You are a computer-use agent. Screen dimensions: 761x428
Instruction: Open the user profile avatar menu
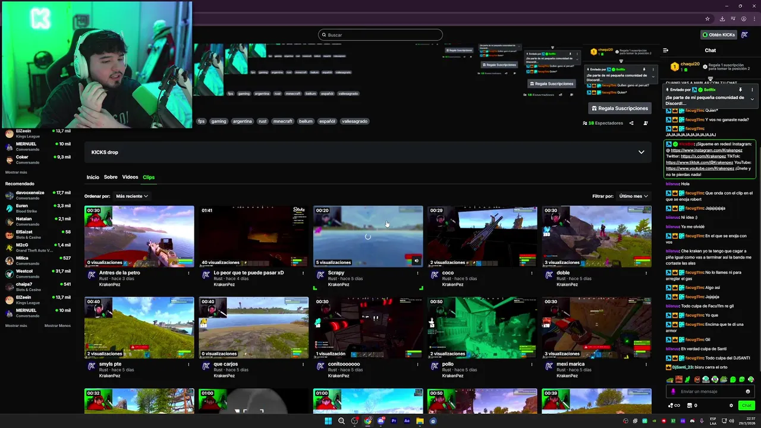pos(744,34)
